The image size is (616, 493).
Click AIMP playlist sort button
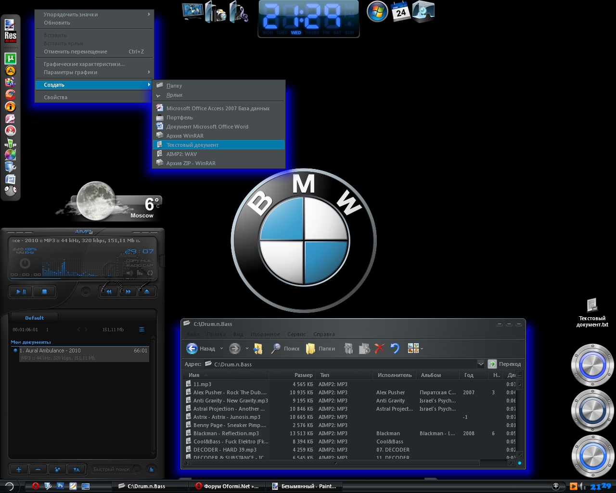[77, 469]
